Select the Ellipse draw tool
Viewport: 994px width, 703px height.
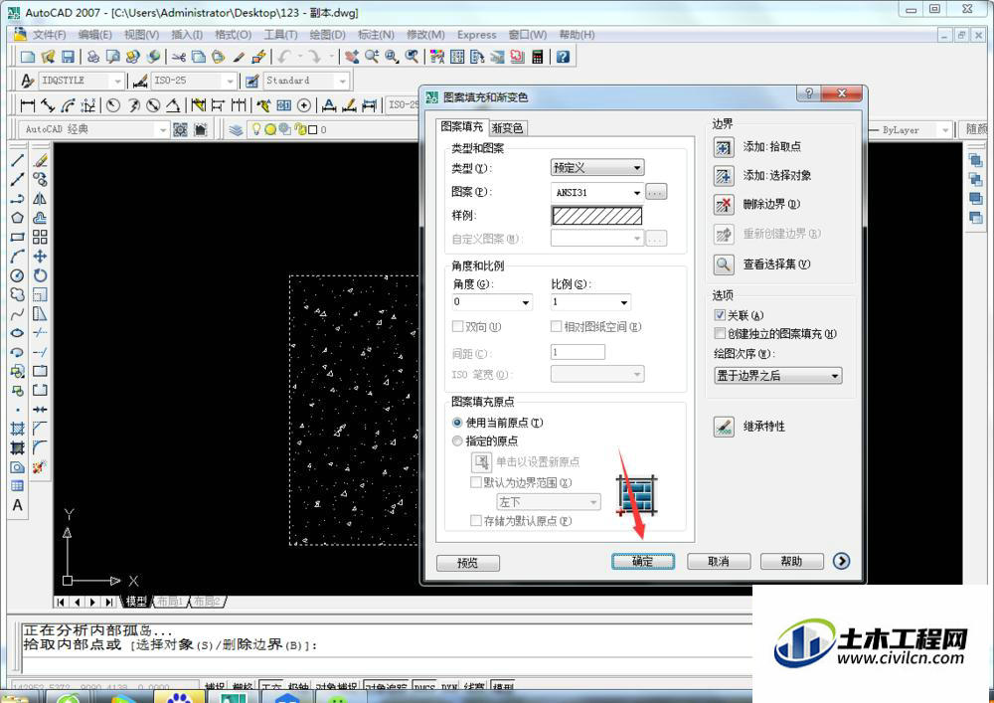(x=17, y=333)
